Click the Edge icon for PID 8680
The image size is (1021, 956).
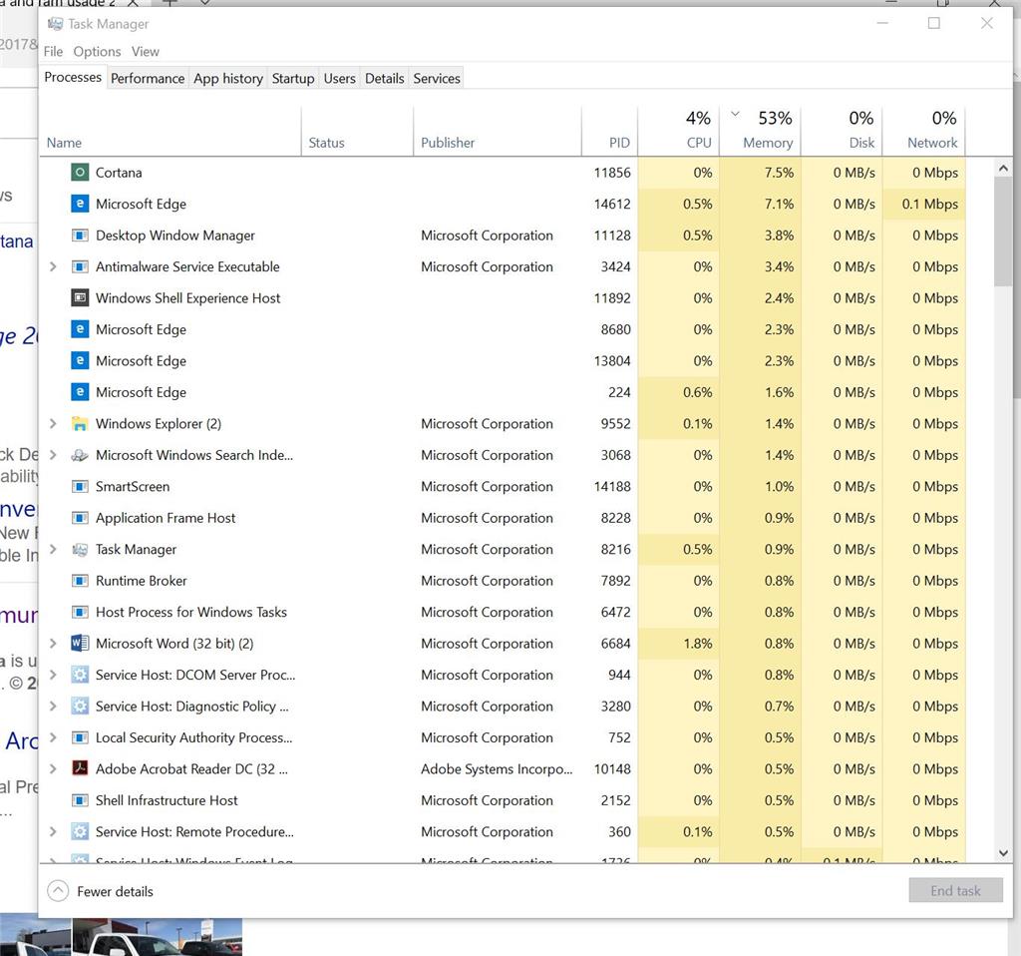pyautogui.click(x=80, y=329)
